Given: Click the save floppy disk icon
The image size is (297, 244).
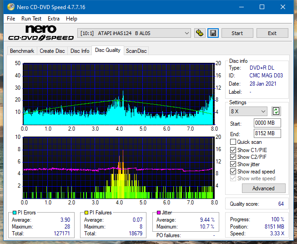Looking at the screenshot, I should [x=213, y=33].
